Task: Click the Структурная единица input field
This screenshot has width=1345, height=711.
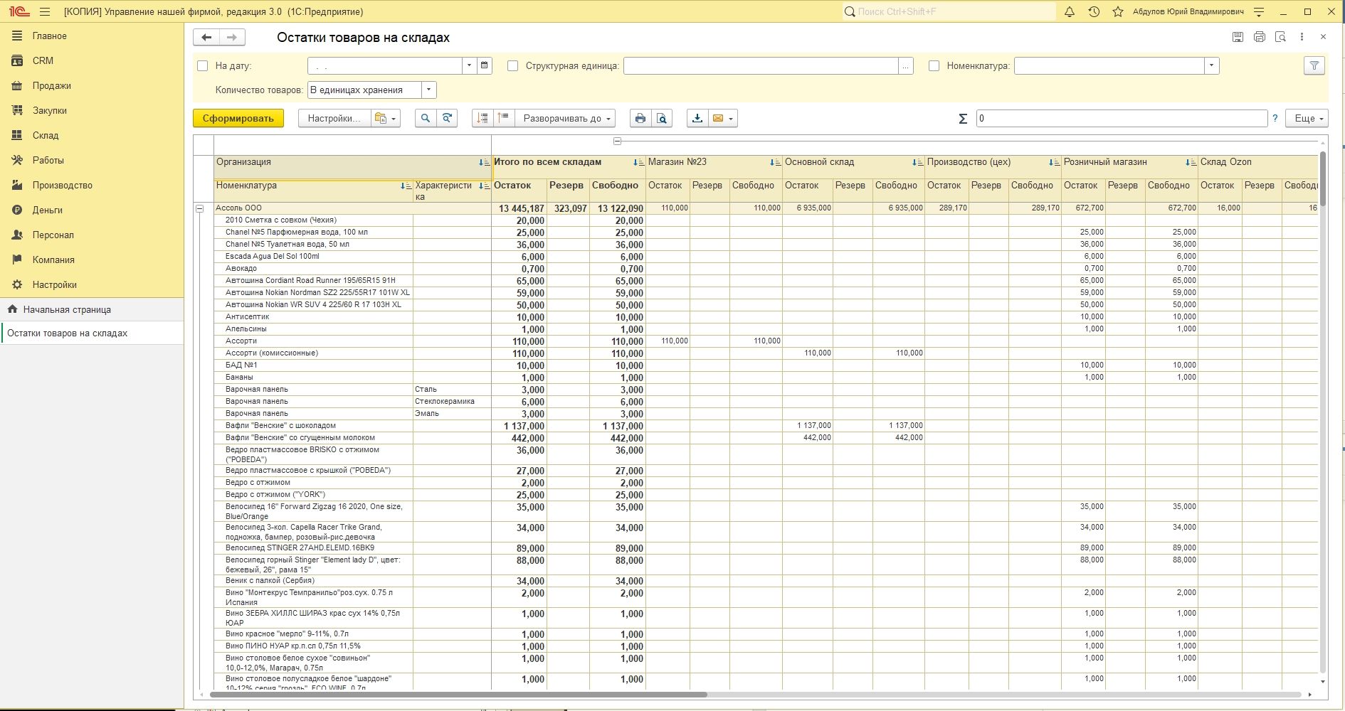Action: click(761, 65)
